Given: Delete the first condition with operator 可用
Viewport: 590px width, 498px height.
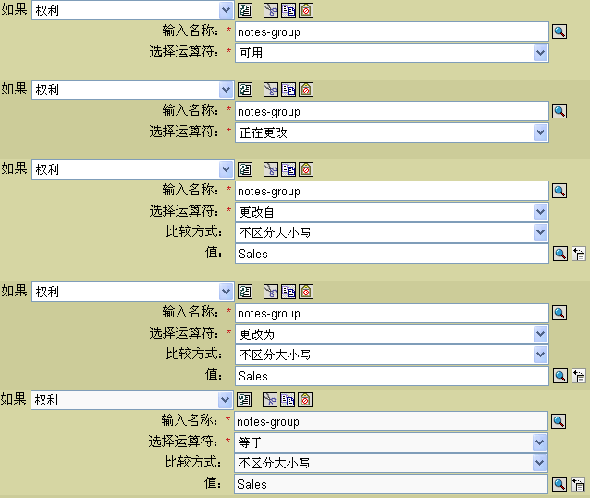Looking at the screenshot, I should click(306, 10).
